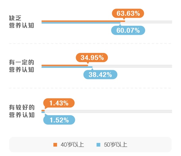Click the blue bar in 有一定的营养认知 row

(67, 67)
